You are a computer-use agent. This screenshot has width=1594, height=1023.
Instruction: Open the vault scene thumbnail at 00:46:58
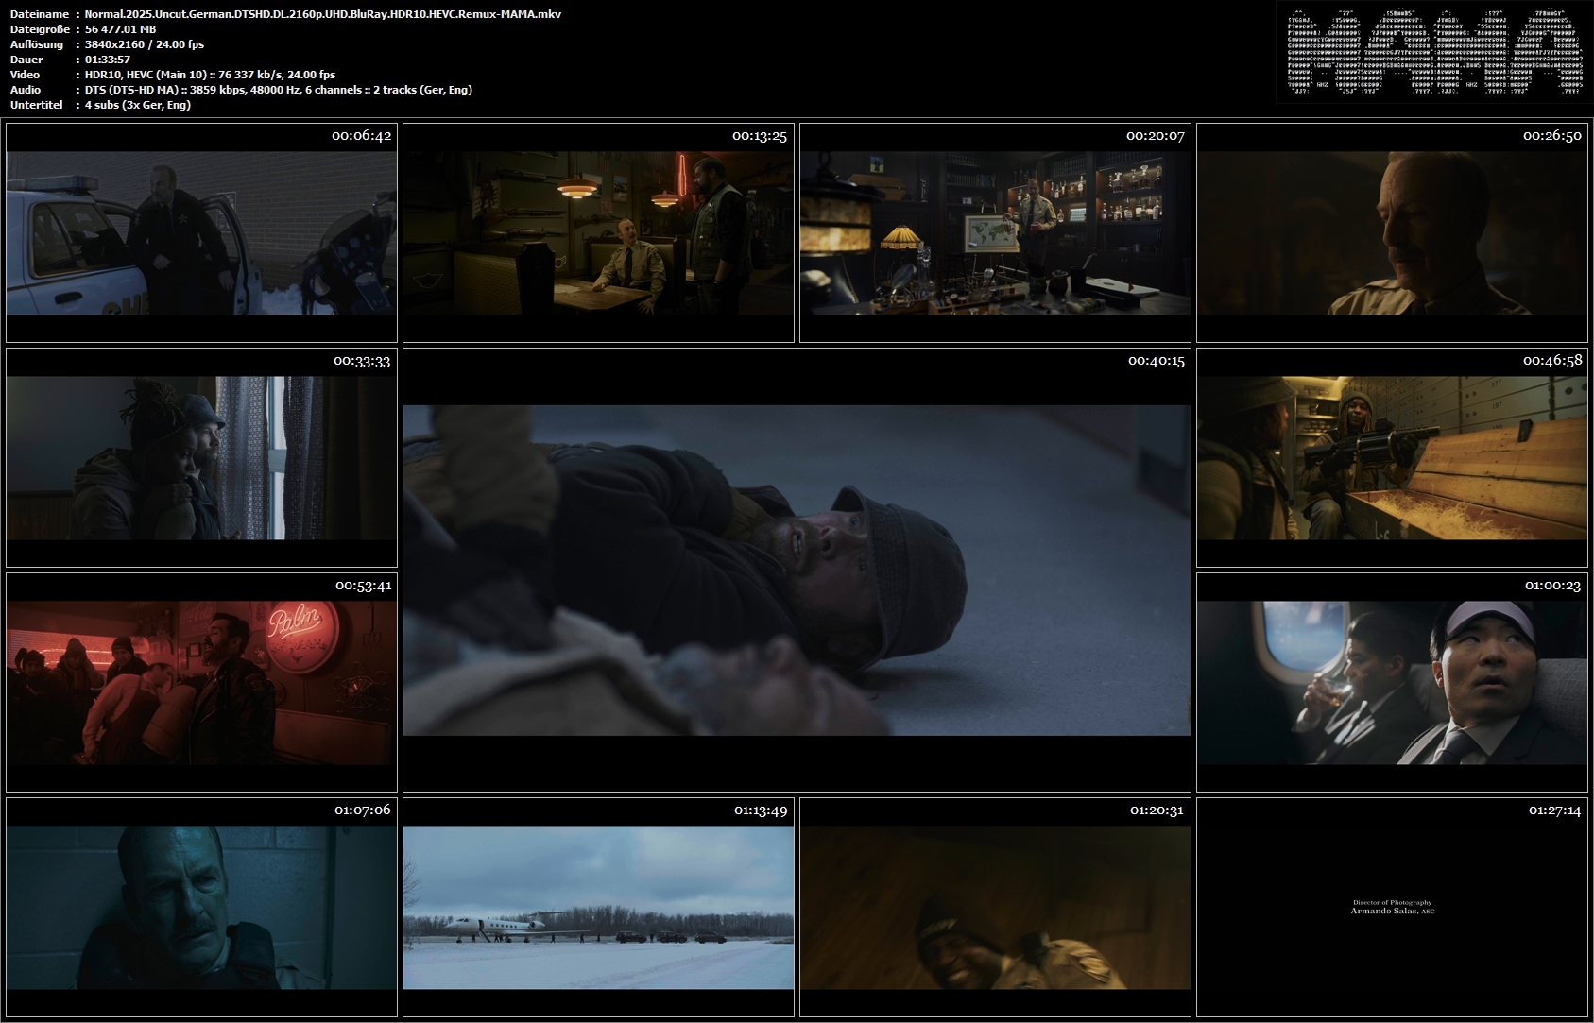[x=1392, y=457]
